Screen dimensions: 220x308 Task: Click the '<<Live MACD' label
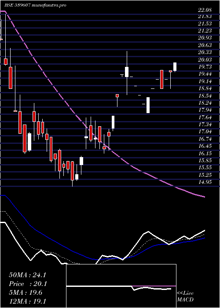(185, 297)
